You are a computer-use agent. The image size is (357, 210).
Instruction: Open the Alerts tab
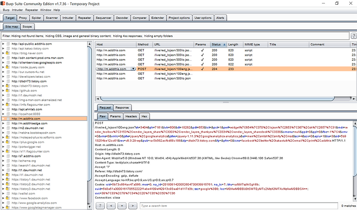[220, 18]
